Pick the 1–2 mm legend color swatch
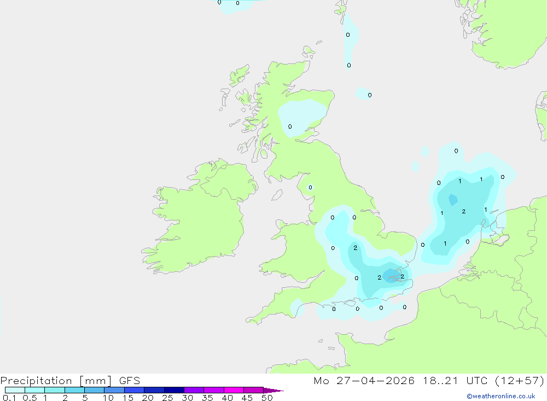The image size is (547, 401). click(x=54, y=390)
